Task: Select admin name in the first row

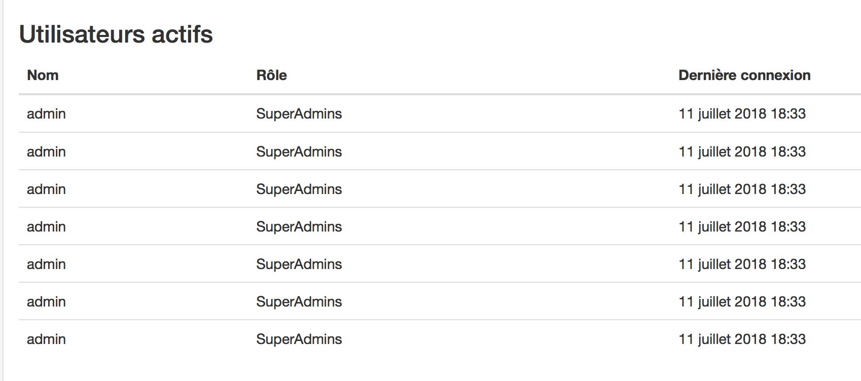Action: (46, 114)
